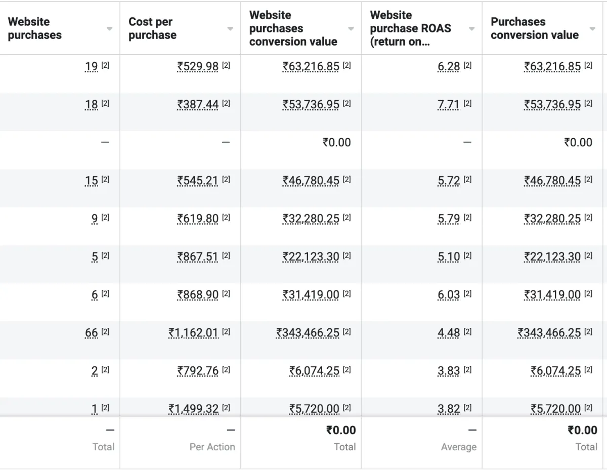Click the footnote [2] beside ₹343,466.25 website value
Screen dimensions: 607x471
pyautogui.click(x=346, y=332)
